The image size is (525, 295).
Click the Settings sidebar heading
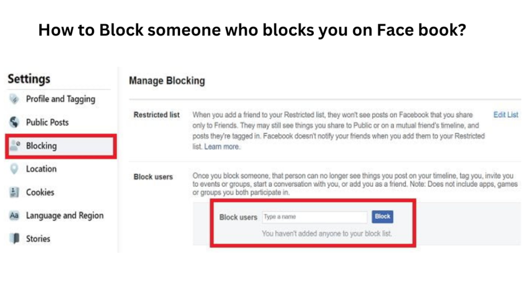click(29, 79)
